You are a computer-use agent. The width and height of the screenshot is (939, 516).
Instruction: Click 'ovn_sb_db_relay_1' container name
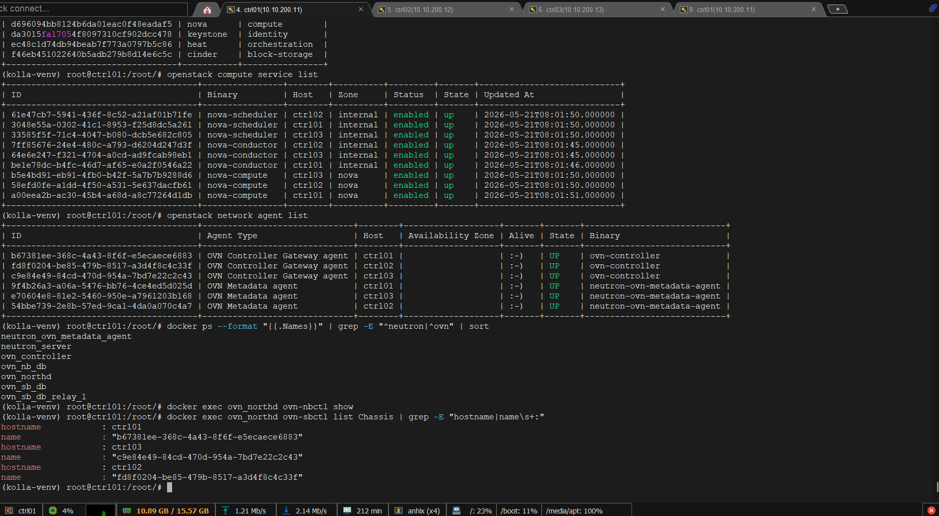pos(44,397)
